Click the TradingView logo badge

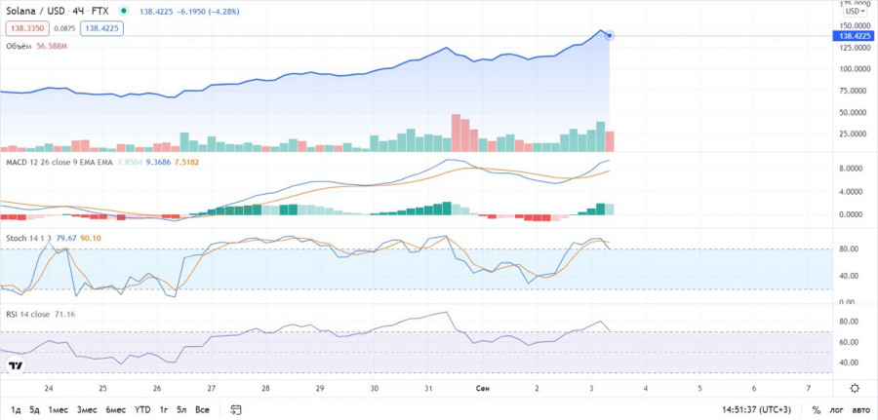pos(16,365)
